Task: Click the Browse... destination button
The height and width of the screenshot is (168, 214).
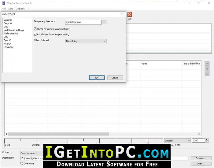Action: (x=201, y=158)
